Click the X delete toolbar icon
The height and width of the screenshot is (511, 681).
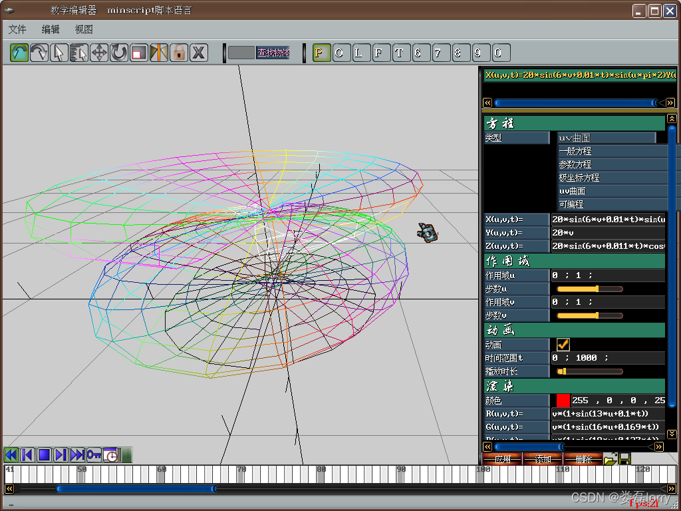[198, 53]
